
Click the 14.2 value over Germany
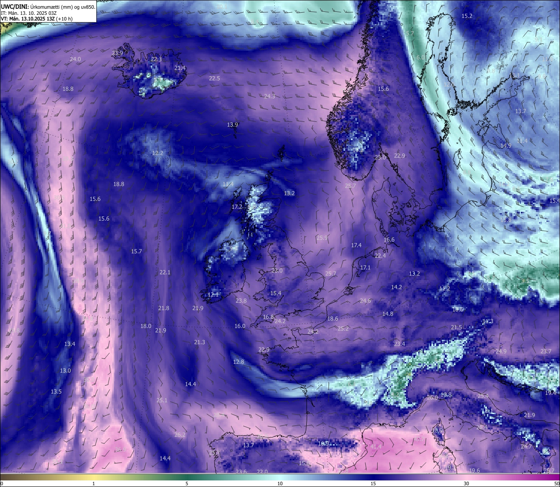396,287
